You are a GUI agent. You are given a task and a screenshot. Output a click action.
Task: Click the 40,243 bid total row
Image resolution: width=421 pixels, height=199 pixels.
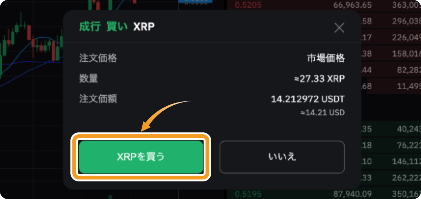coord(408,129)
